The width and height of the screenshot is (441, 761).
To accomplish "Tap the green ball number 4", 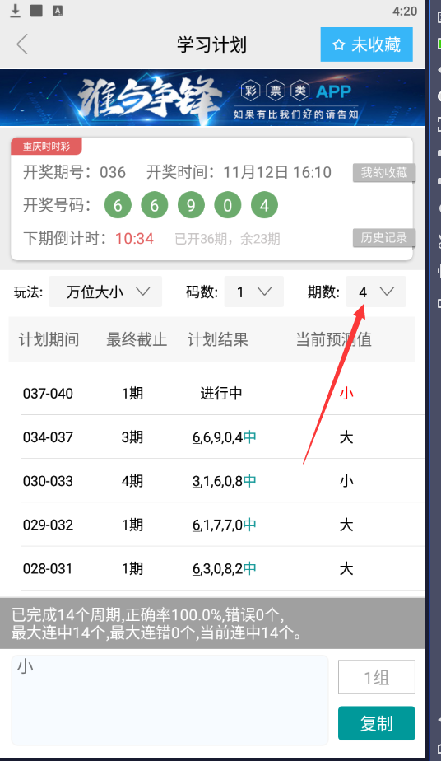I will (x=264, y=205).
